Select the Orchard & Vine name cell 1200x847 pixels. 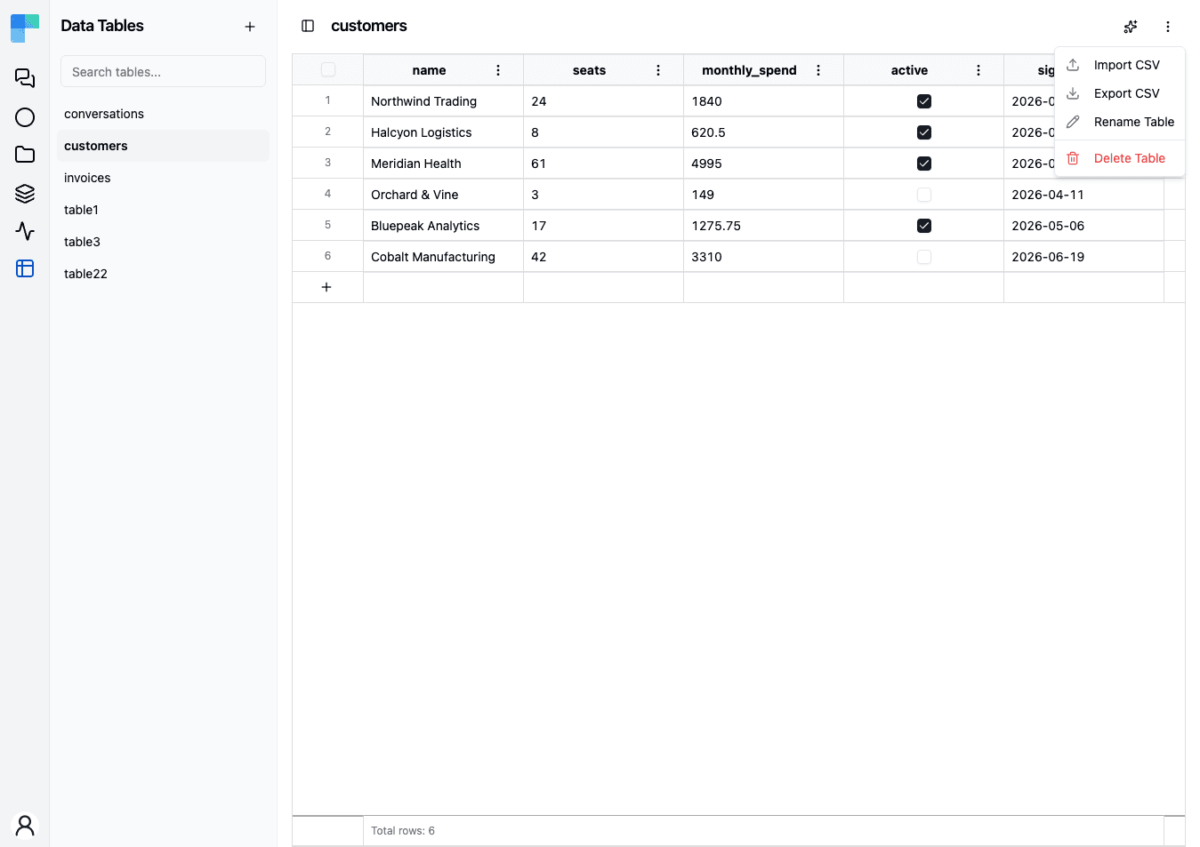coord(443,195)
